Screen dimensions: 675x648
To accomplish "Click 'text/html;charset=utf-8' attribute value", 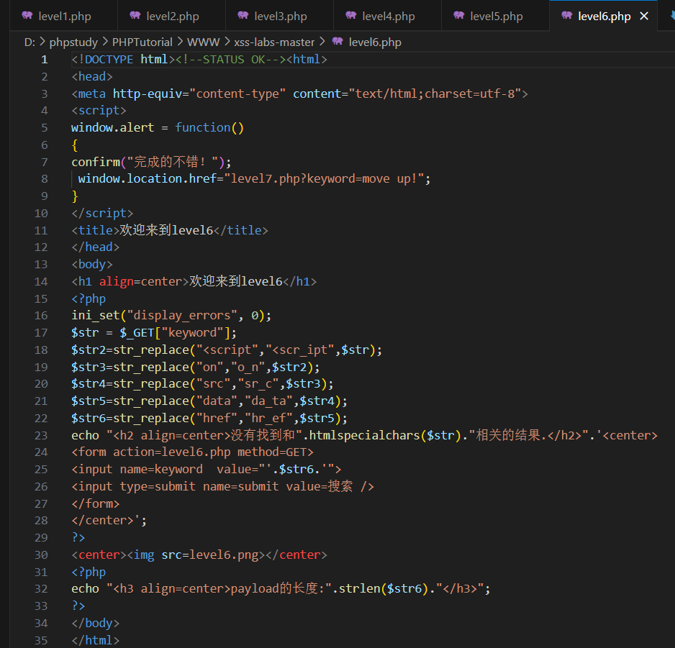I will [x=435, y=93].
